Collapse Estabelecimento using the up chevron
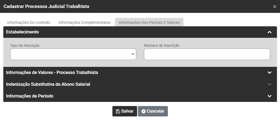Screen dimensions: 280x120 pyautogui.click(x=270, y=32)
